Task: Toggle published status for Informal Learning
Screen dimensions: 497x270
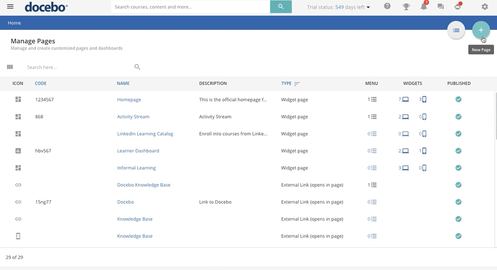Action: [x=458, y=168]
